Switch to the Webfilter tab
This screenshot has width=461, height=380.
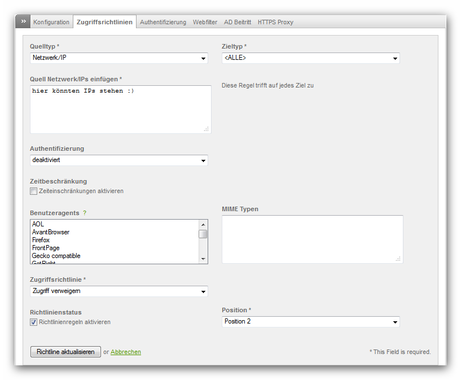[205, 22]
